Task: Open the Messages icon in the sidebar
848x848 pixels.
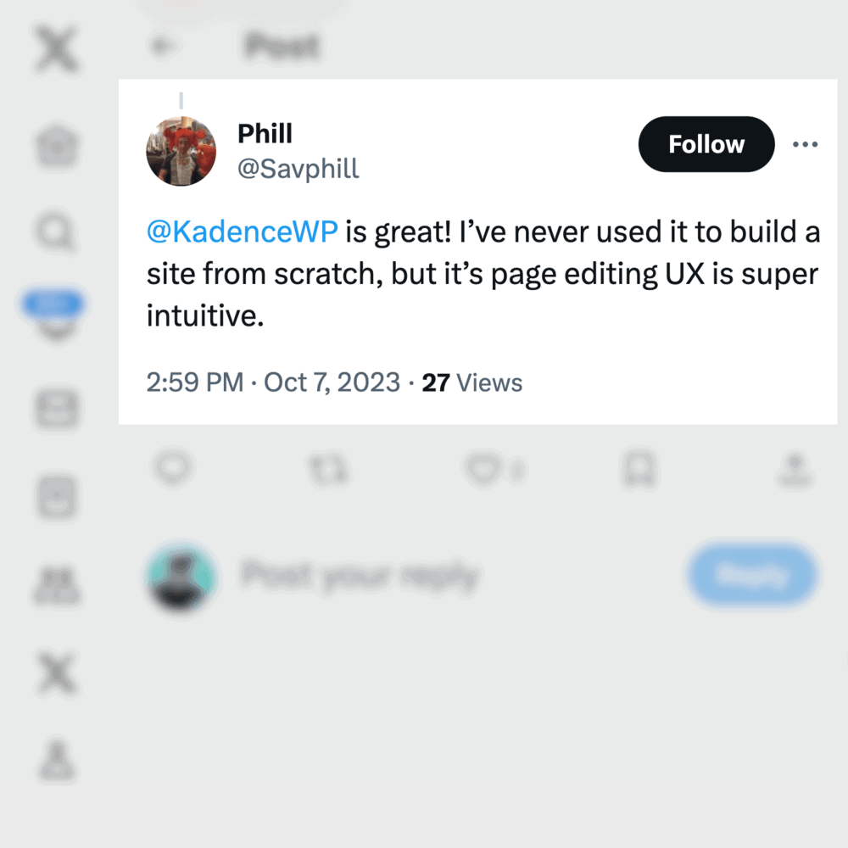Action: pyautogui.click(x=55, y=410)
